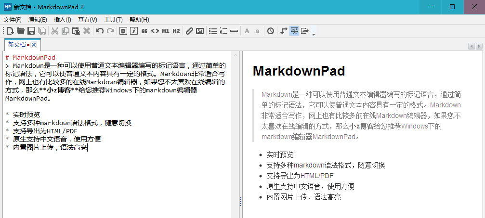Insert code with the angle brackets icon
Image resolution: width=485 pixels, height=218 pixels.
pyautogui.click(x=155, y=31)
